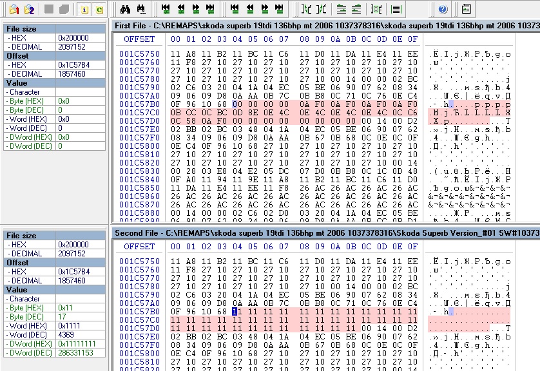
Task: Jump to last difference (not-equal skip-to-end icon)
Action: pos(211,9)
